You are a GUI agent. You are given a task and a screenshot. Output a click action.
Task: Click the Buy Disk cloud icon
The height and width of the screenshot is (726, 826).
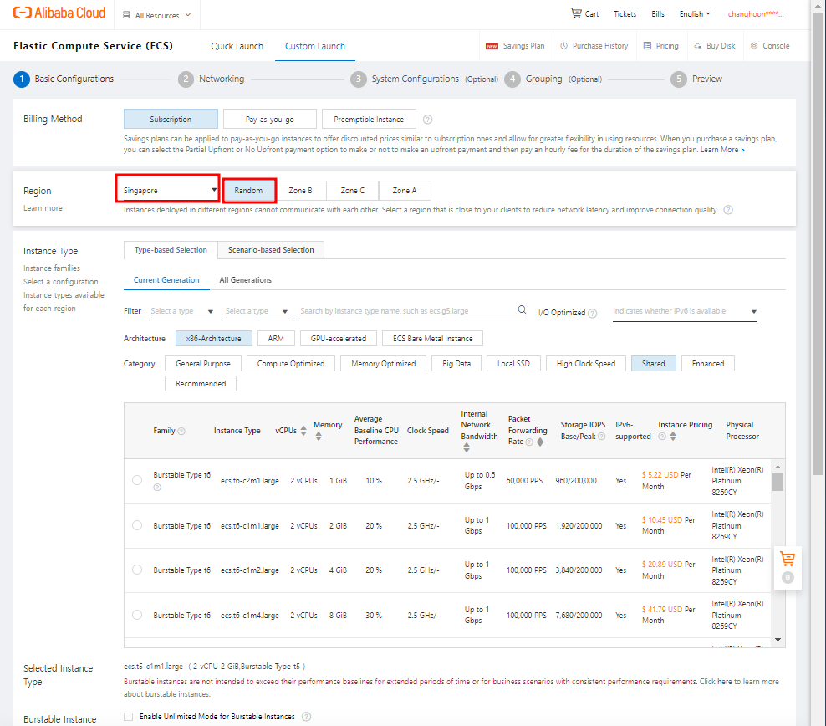click(x=697, y=46)
